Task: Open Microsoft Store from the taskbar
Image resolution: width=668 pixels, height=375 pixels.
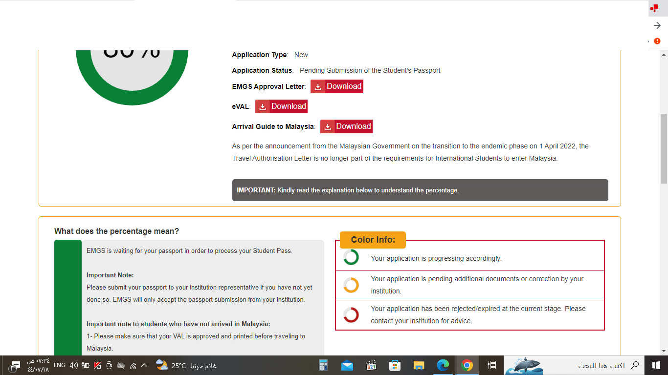Action: tap(395, 365)
